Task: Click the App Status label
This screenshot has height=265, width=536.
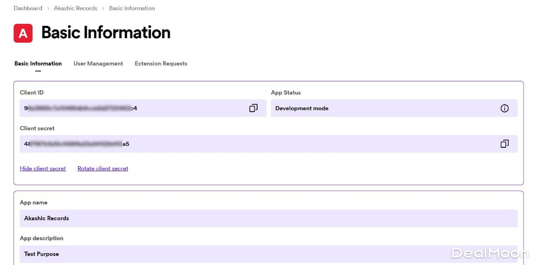Action: point(286,93)
